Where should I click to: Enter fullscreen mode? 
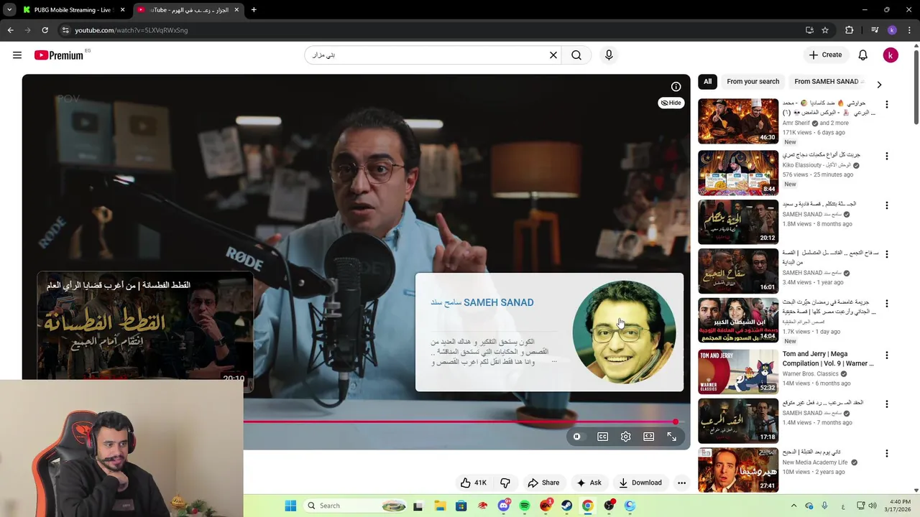671,437
